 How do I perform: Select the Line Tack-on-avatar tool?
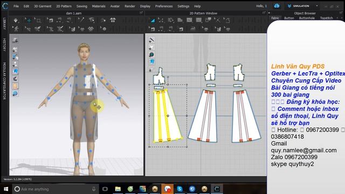click(81, 20)
